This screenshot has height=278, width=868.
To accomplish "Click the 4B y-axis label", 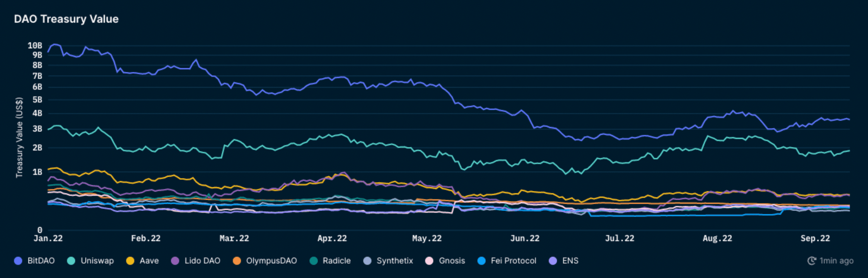I will [37, 113].
